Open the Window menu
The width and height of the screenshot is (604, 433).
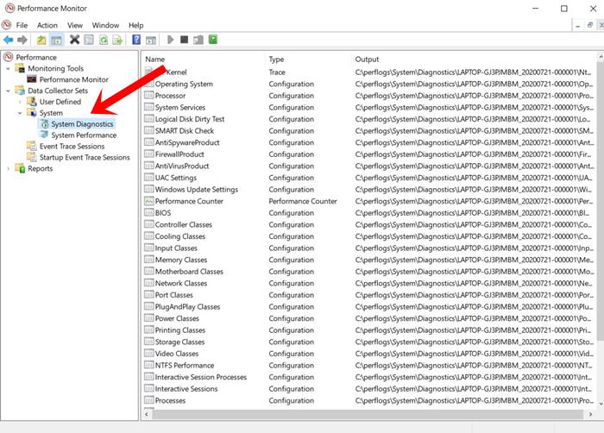(105, 25)
